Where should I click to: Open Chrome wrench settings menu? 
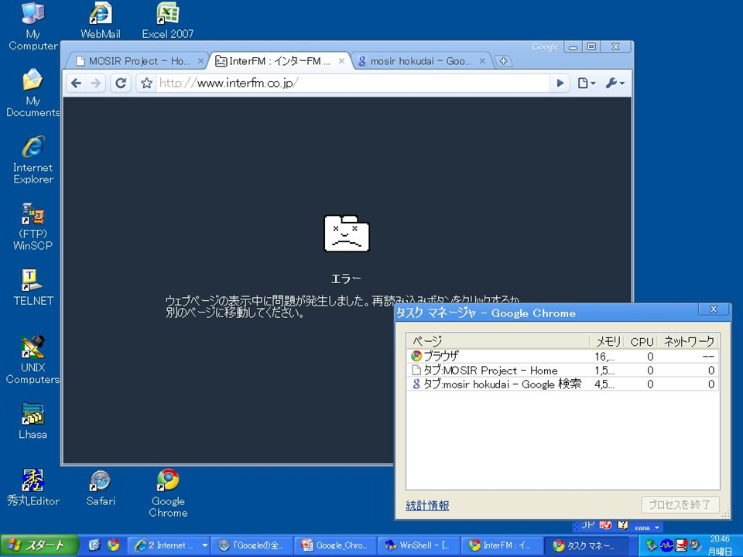point(615,84)
